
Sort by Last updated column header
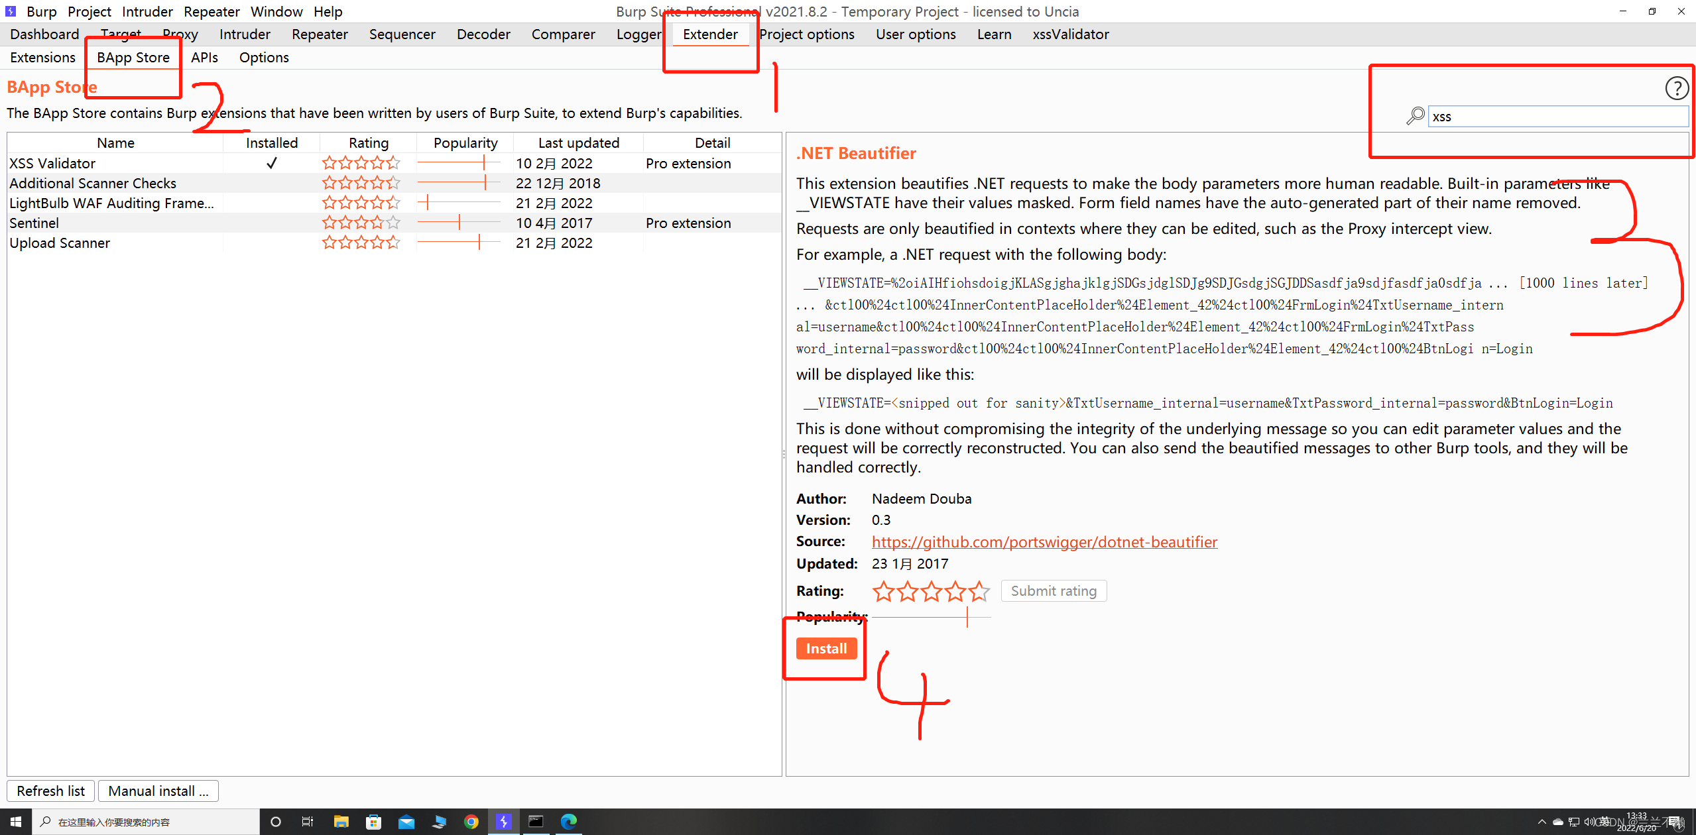coord(578,142)
